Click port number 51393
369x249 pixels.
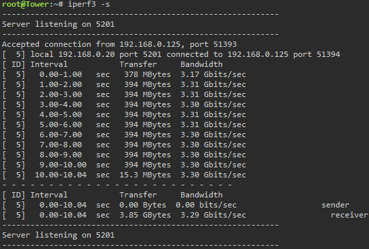pyautogui.click(x=225, y=44)
